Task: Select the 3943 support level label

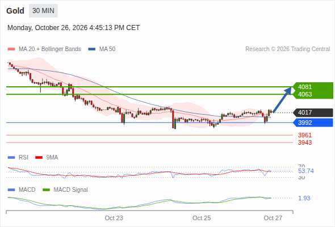Action: (305, 142)
